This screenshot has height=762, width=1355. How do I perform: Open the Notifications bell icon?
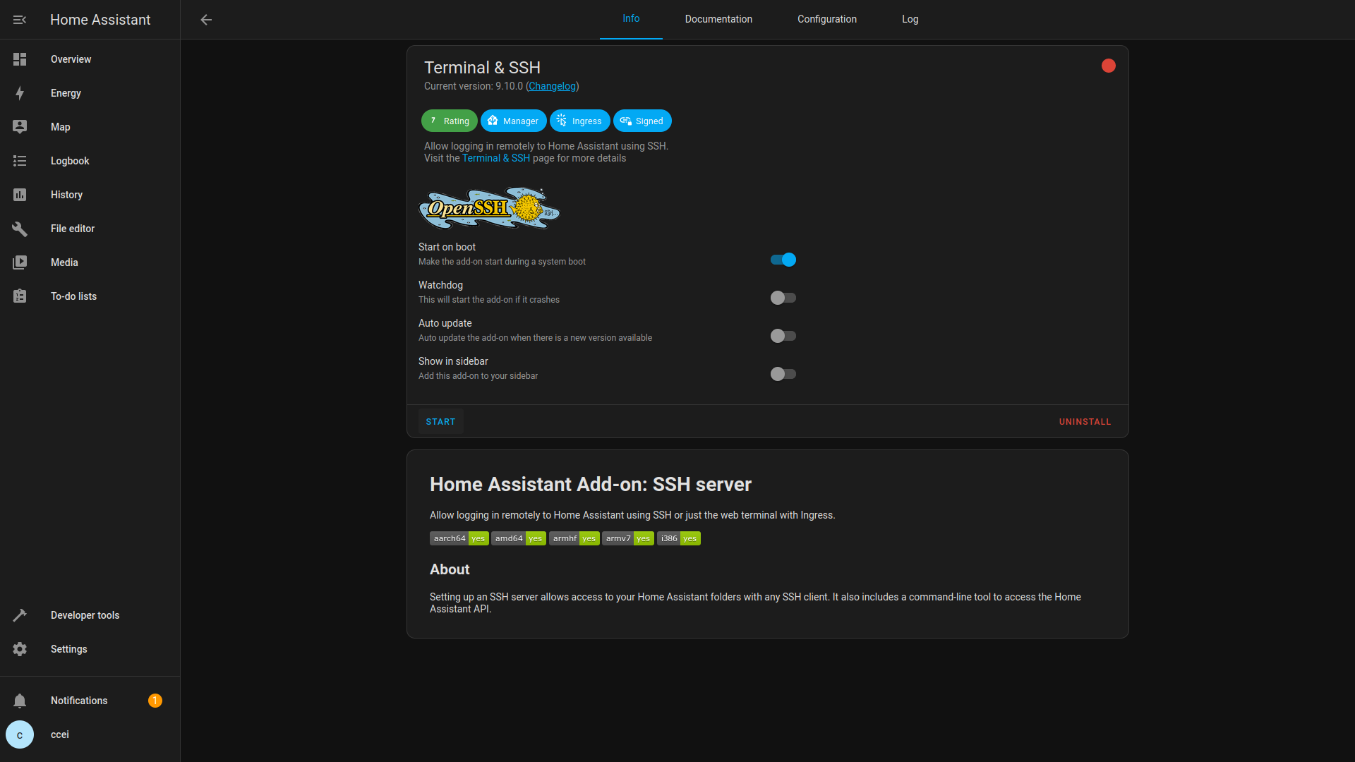point(20,701)
